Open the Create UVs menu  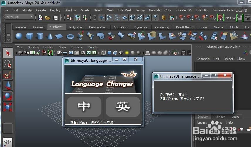[184, 10]
